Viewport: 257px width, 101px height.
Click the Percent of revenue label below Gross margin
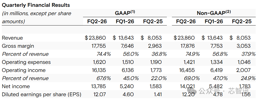point(25,54)
